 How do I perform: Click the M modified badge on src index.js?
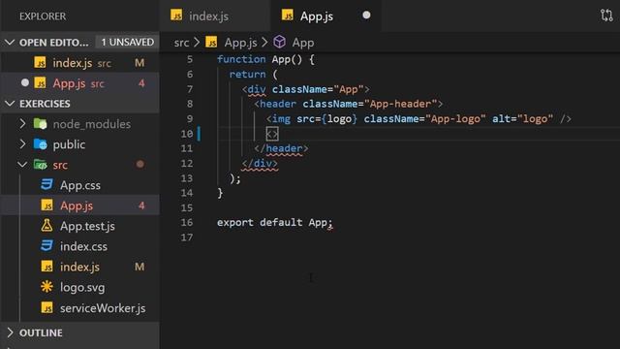[139, 267]
